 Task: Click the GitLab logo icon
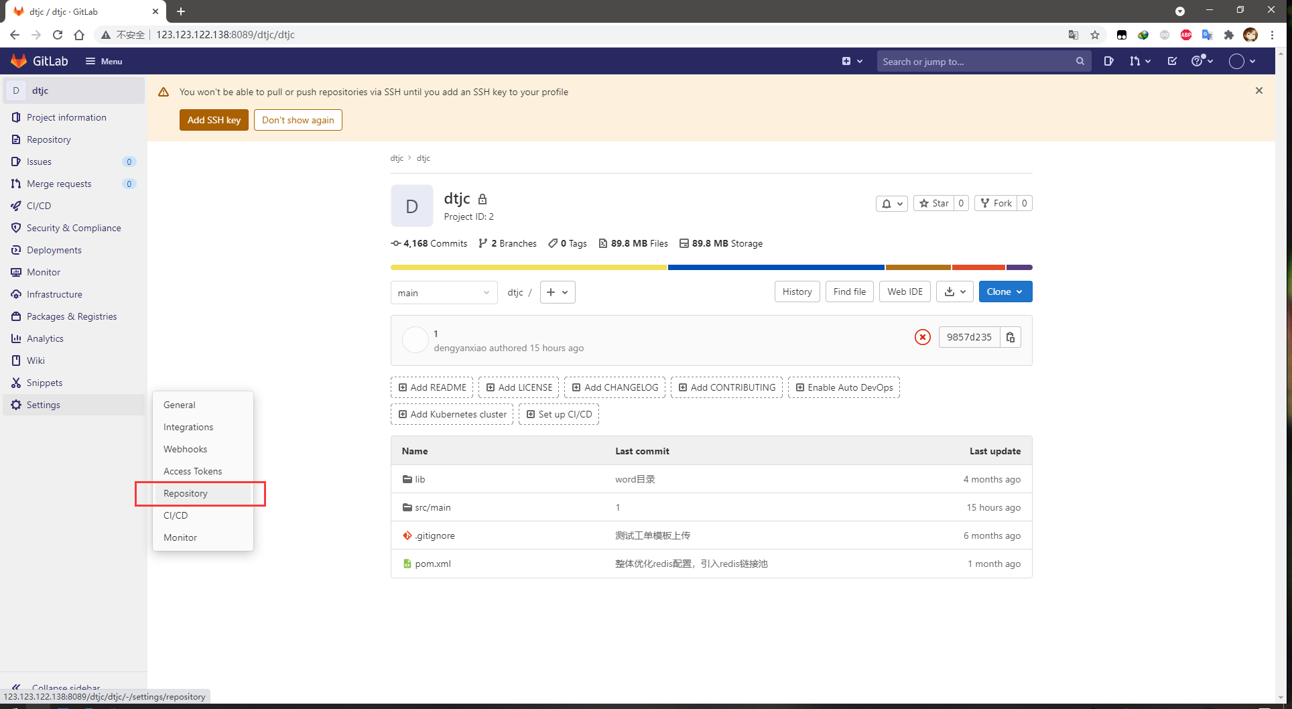pyautogui.click(x=19, y=61)
